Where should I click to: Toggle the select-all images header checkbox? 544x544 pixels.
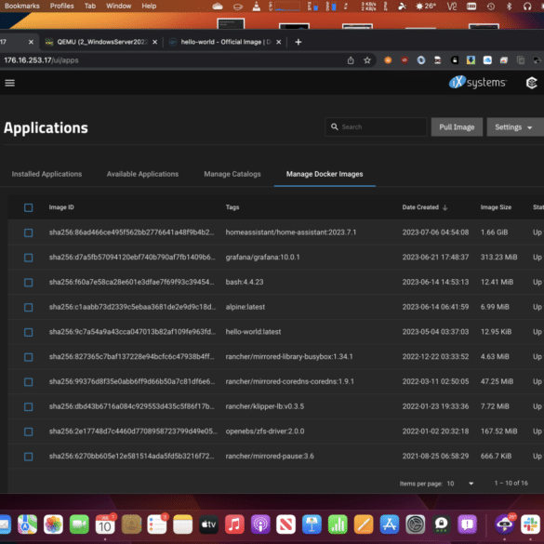point(29,207)
